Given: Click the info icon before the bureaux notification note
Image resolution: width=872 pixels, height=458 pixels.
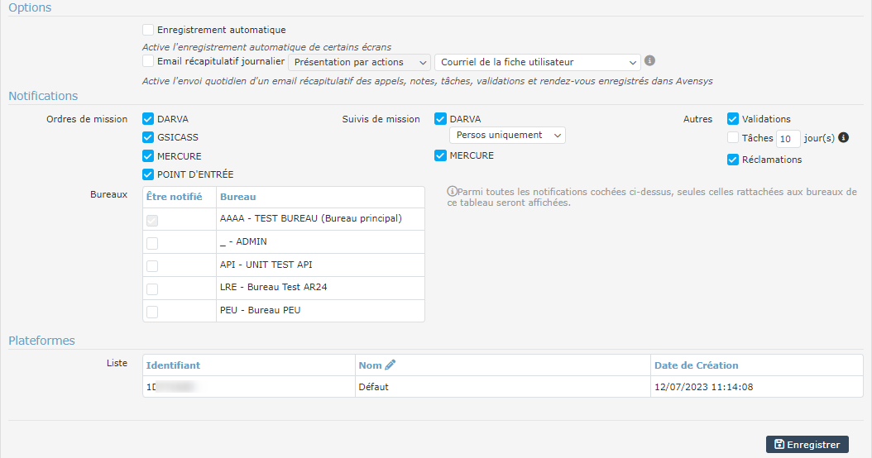Looking at the screenshot, I should pos(452,192).
